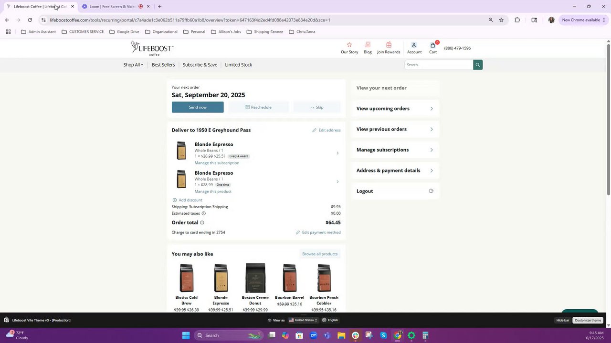Viewport: 611px width, 343px height.
Task: Reload the page with refresh icon
Action: click(30, 20)
